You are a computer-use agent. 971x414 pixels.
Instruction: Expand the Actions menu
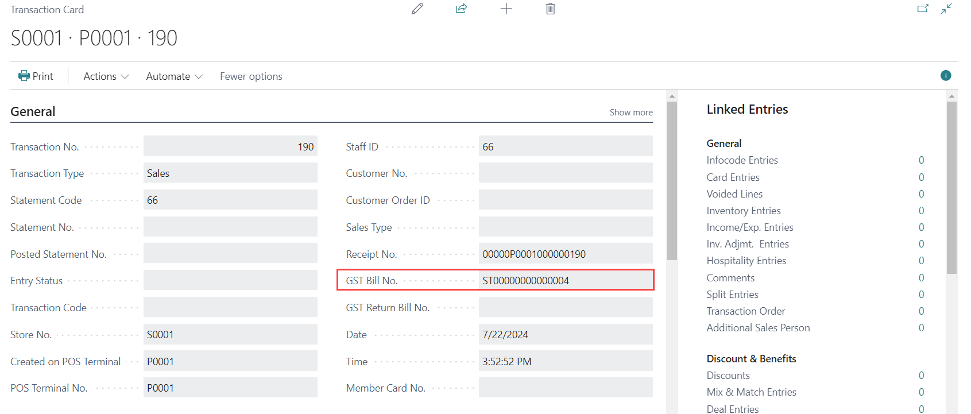[x=106, y=76]
